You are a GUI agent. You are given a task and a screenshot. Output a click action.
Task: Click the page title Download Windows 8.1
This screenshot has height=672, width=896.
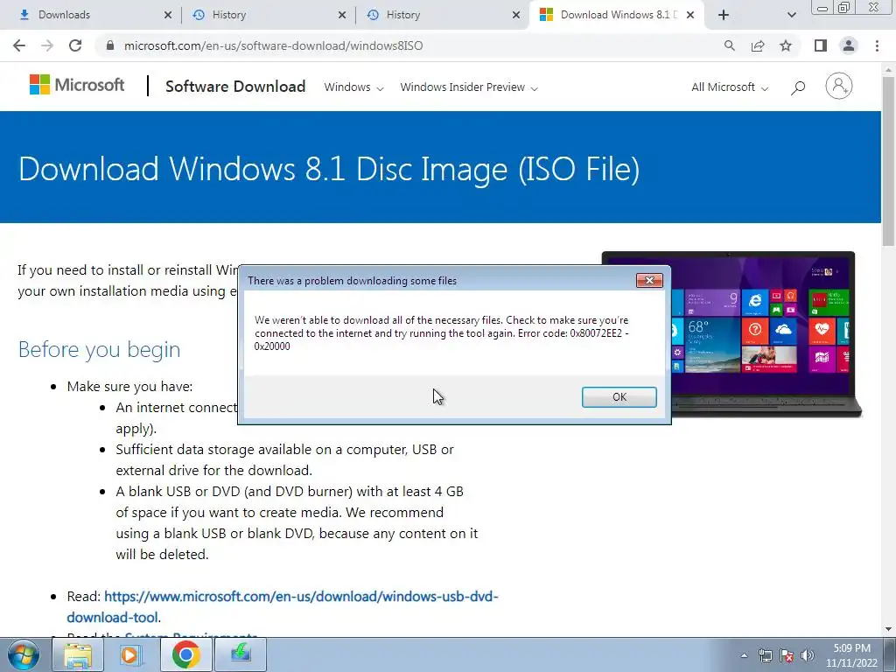[329, 169]
